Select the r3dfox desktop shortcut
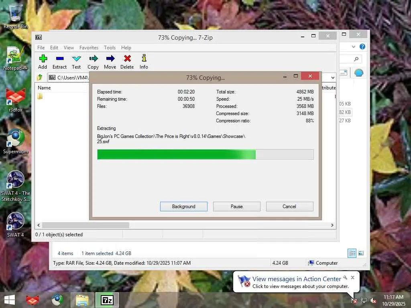411x308 pixels. point(15,100)
